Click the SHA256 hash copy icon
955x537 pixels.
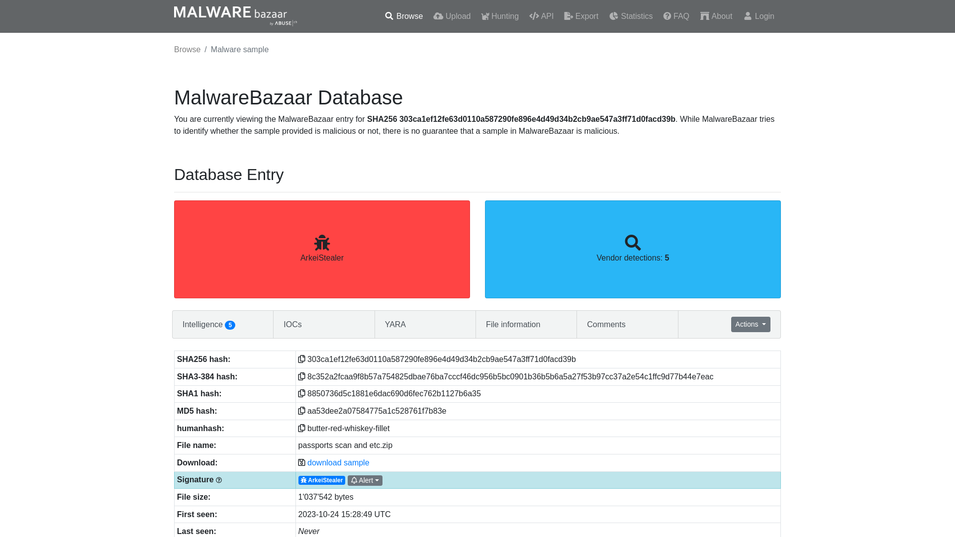tap(301, 358)
